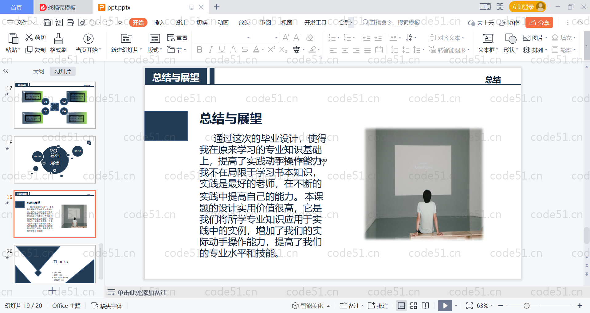Click the Subscript X₂ icon
Screen dimensions: 590x313
pyautogui.click(x=283, y=49)
